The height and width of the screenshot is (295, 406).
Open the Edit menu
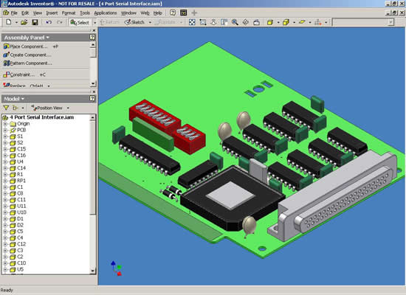click(25, 13)
